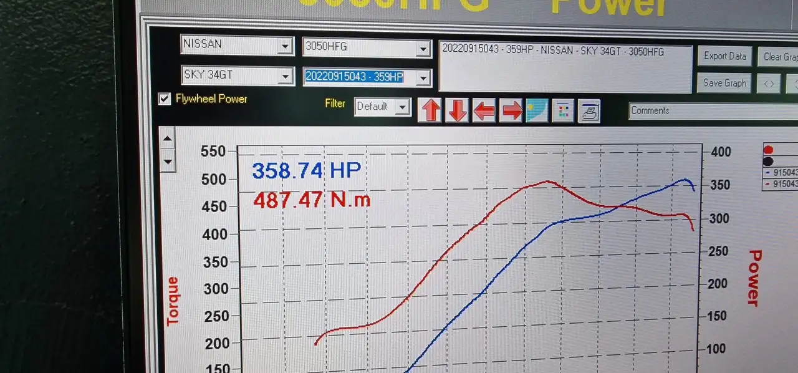
Task: Open the NISSAN make dropdown
Action: 238,45
